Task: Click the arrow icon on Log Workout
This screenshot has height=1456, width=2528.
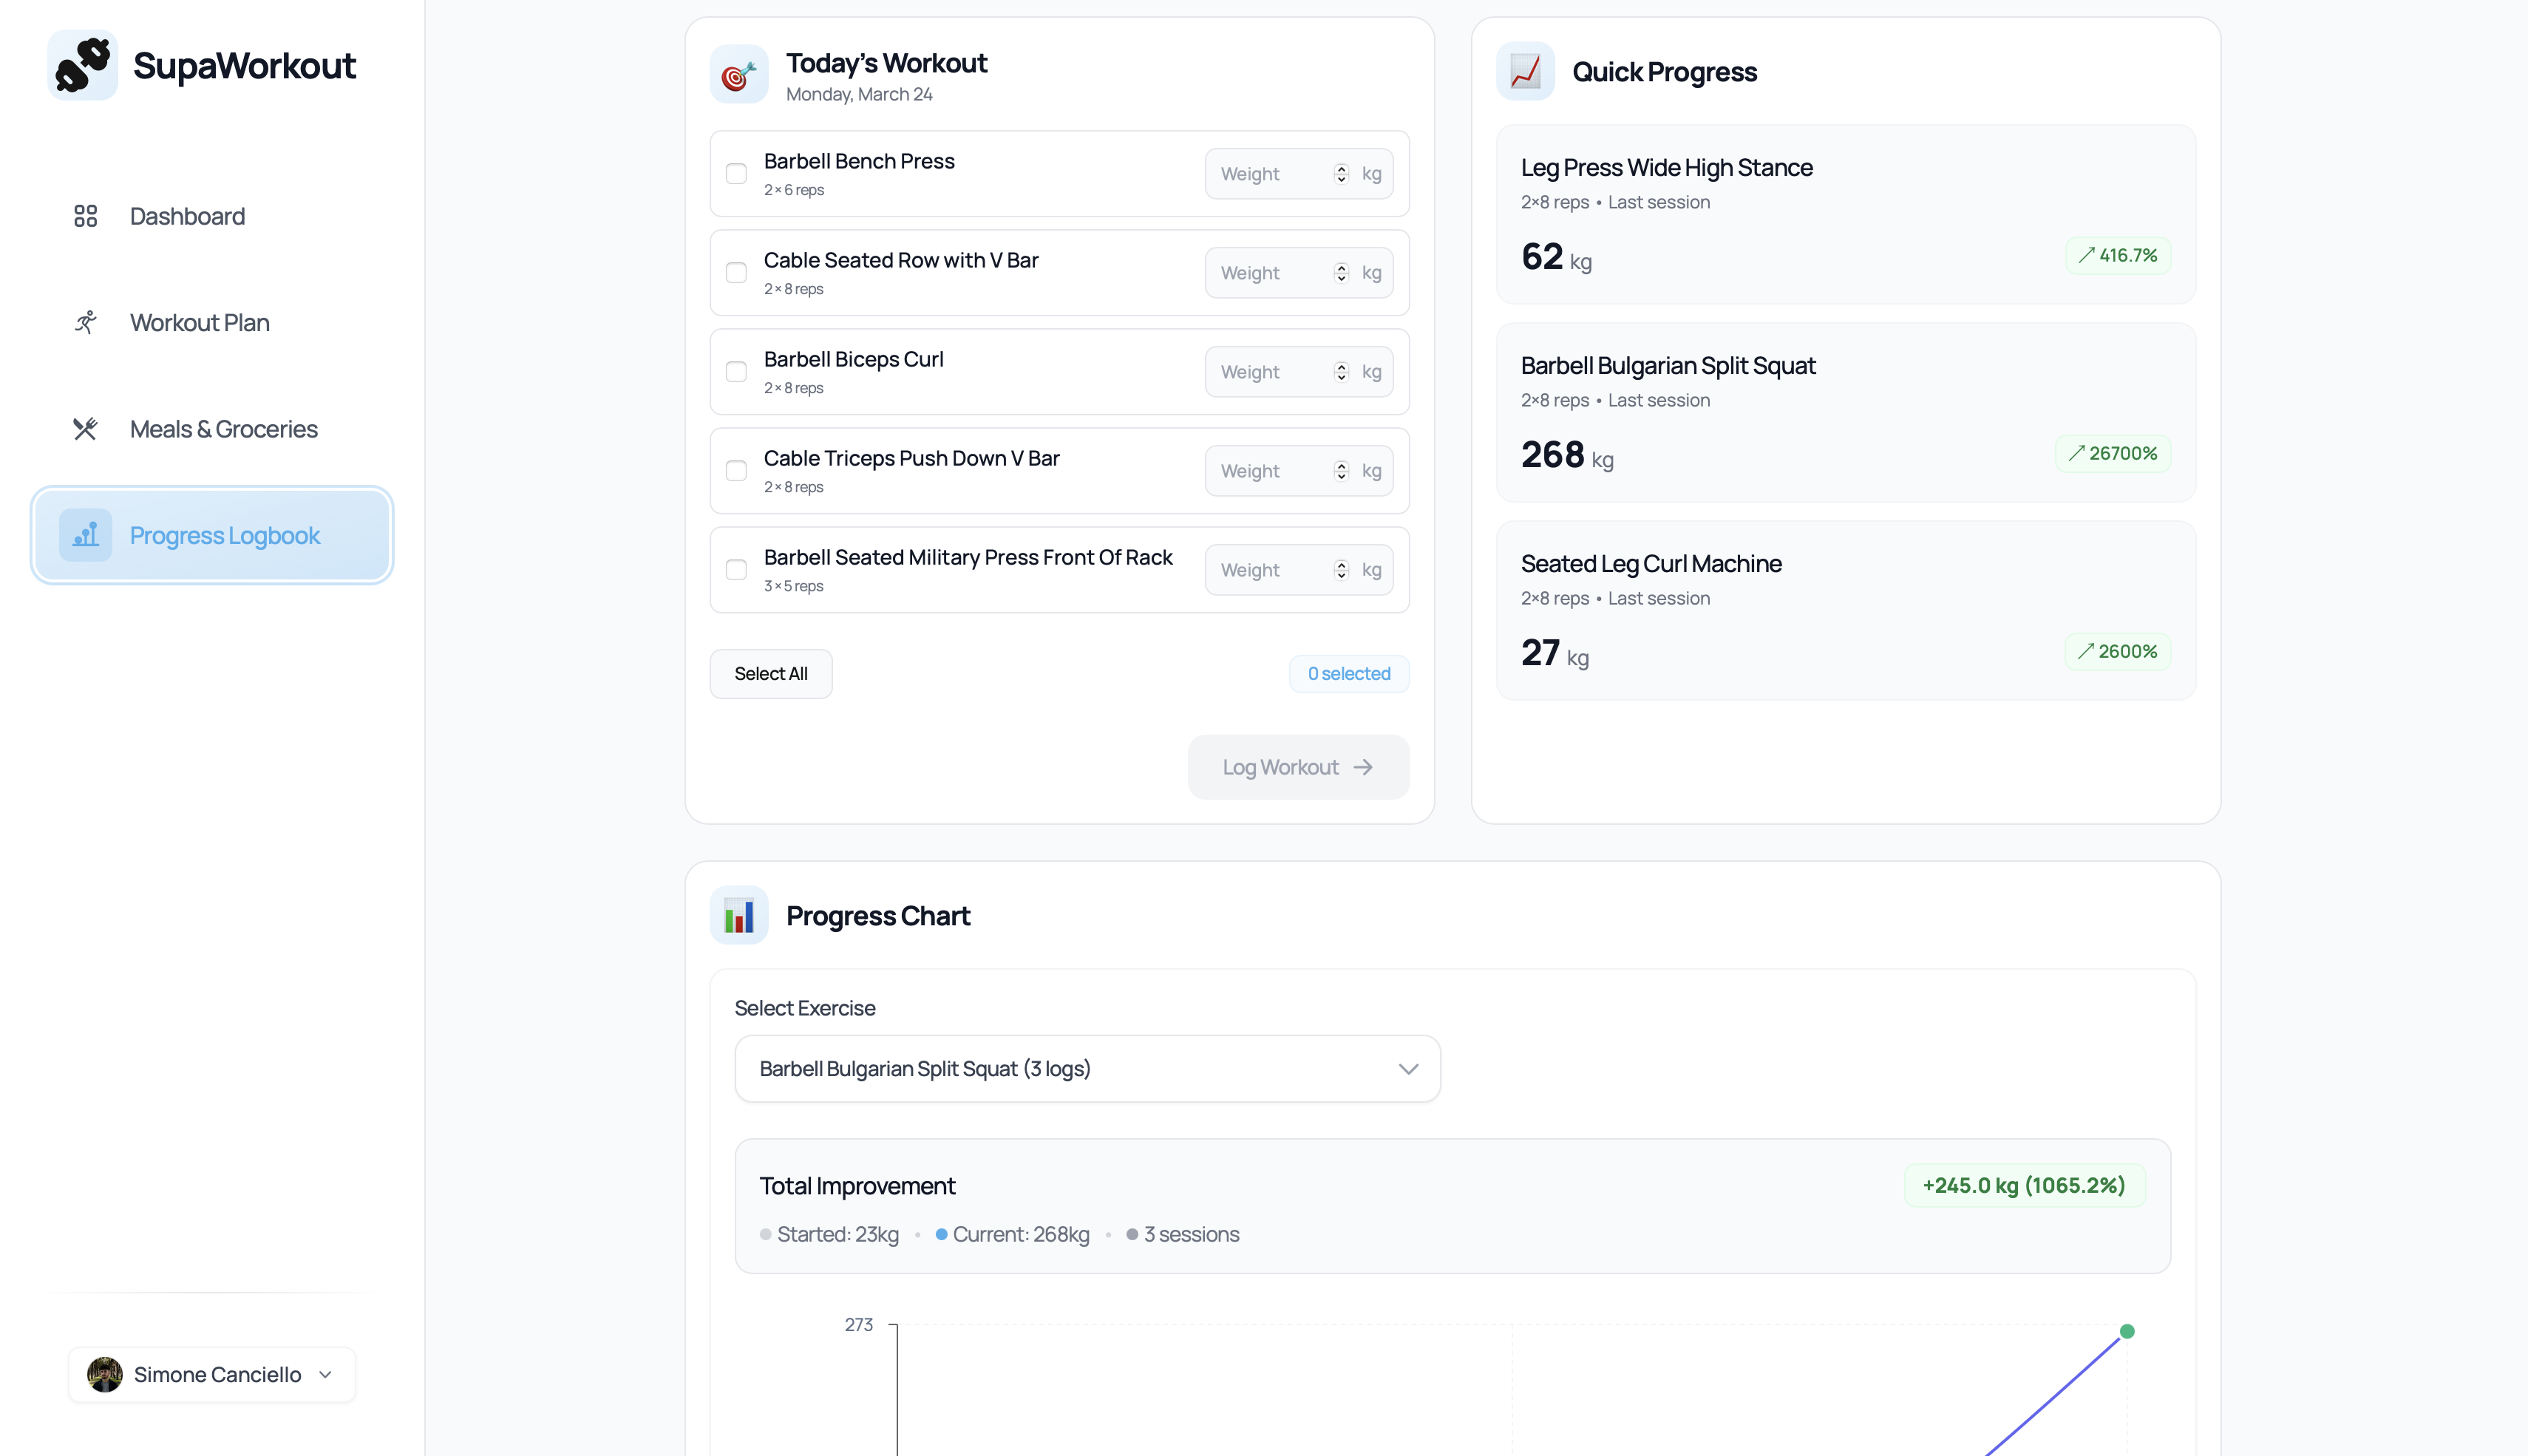Action: [x=1363, y=767]
